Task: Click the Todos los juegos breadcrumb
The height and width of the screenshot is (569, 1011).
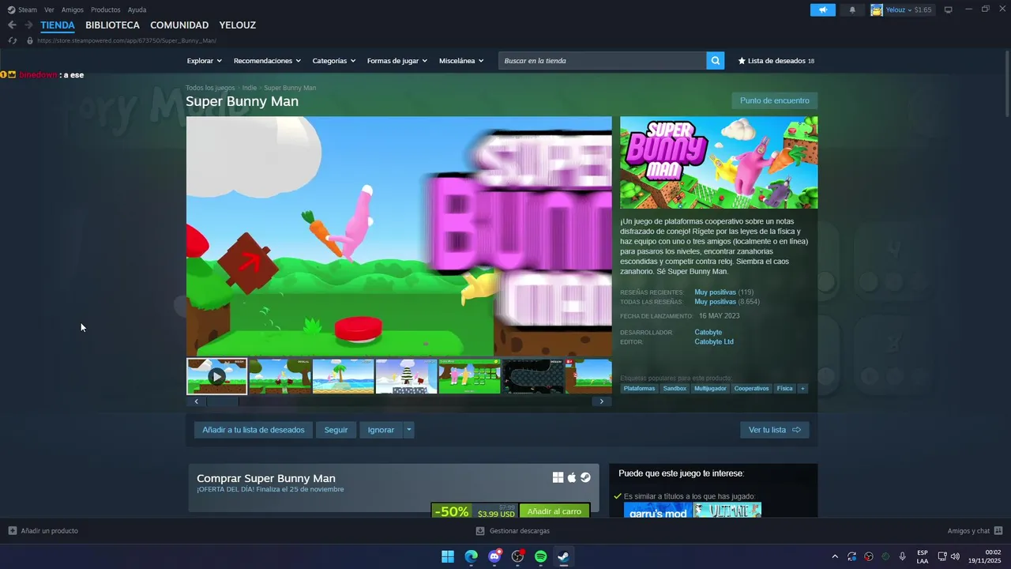Action: [210, 88]
